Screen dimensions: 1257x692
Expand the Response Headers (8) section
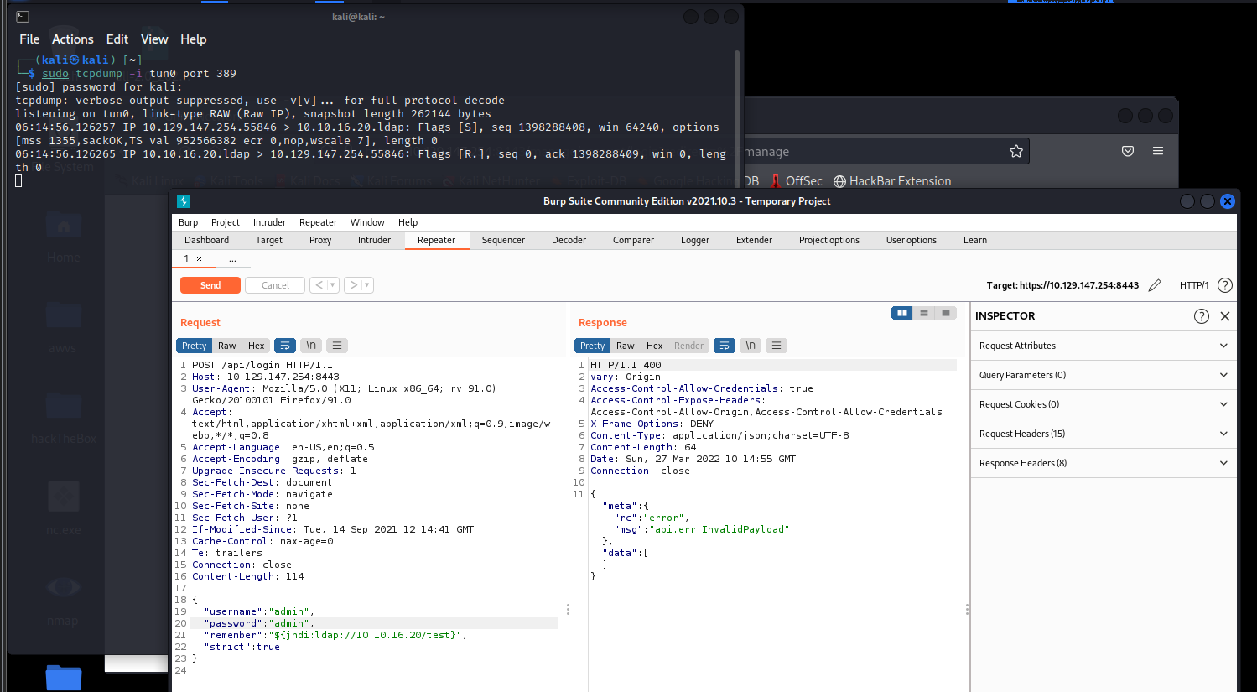(x=1104, y=463)
